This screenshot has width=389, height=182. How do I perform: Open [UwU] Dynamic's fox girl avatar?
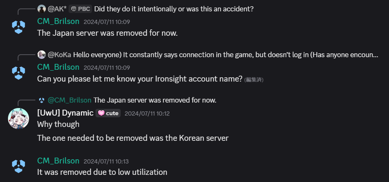(19, 119)
